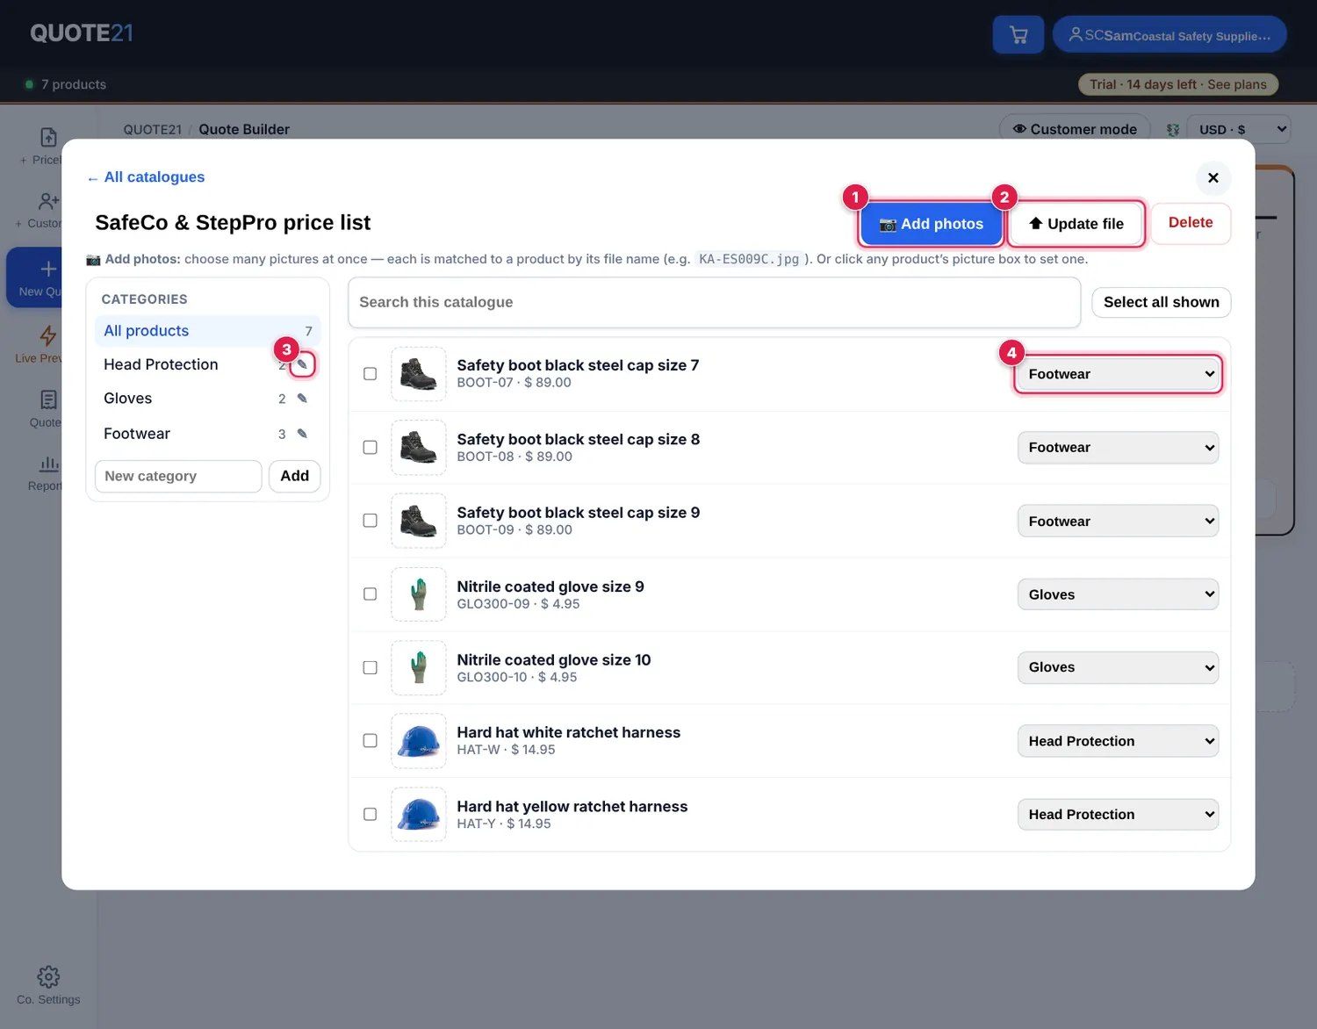
Task: Click the add Customer sidebar icon
Action: (48, 201)
